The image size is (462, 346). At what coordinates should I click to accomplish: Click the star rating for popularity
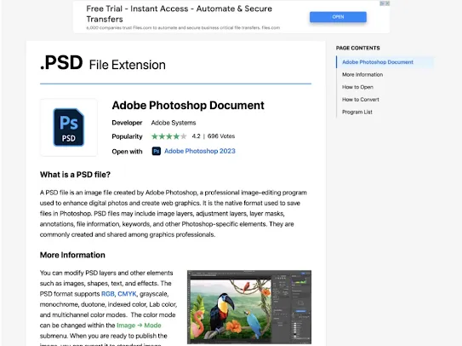pyautogui.click(x=168, y=136)
